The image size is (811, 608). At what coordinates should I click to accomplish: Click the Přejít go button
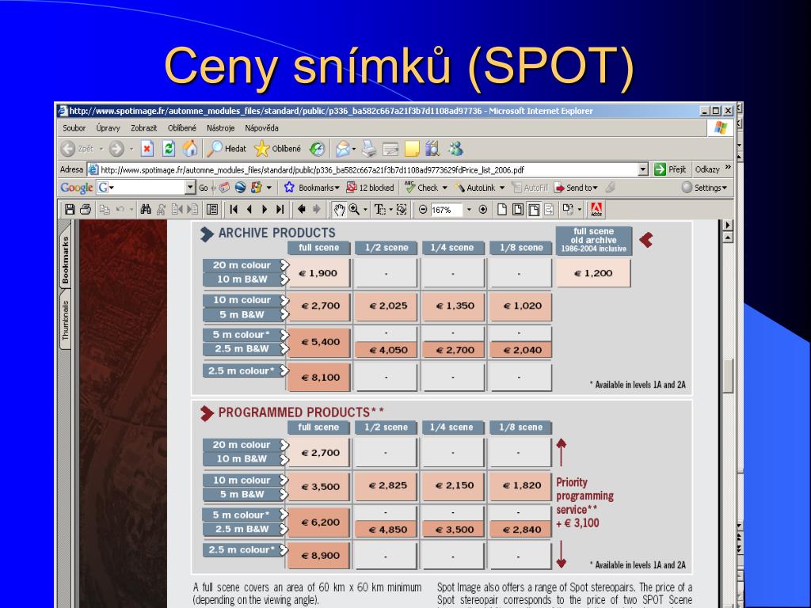coord(670,169)
